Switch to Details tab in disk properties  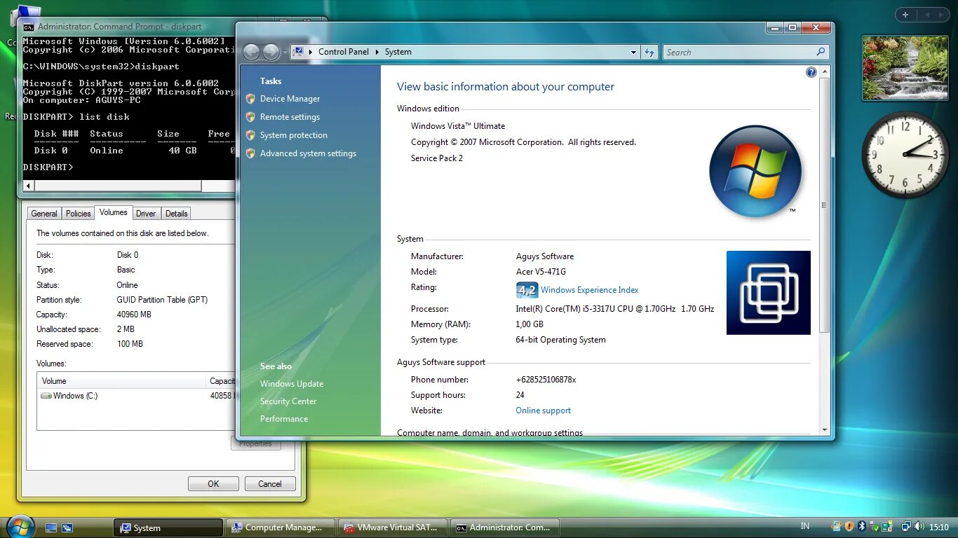tap(177, 214)
